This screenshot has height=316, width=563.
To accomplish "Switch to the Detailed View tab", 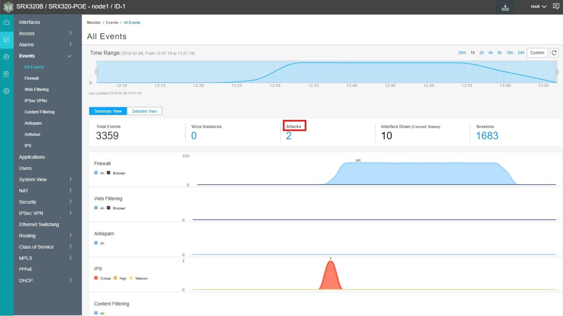I will pos(144,111).
